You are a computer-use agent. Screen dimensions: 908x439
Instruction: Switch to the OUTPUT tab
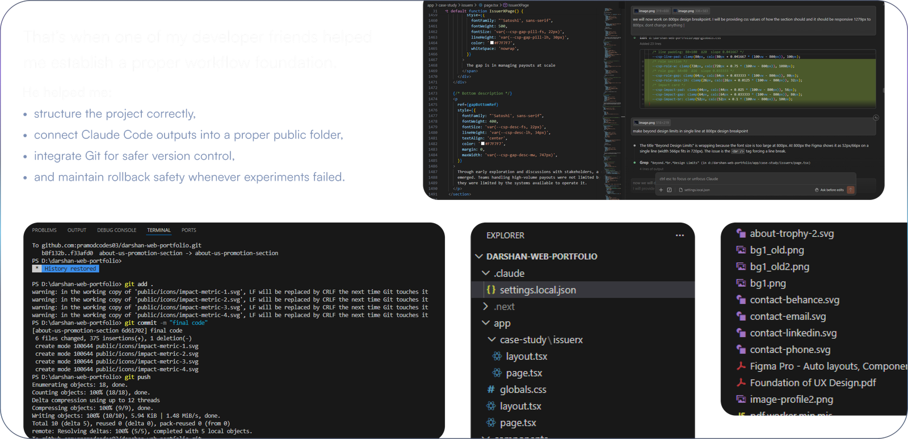coord(77,231)
